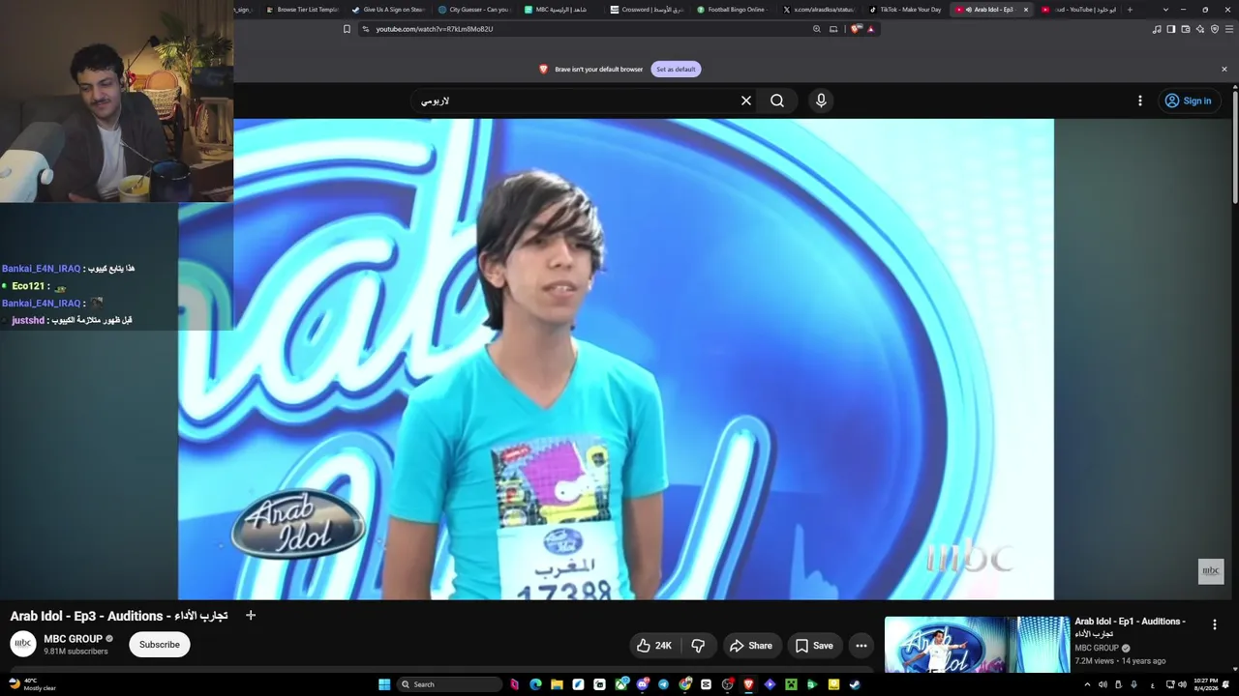Dismiss the default browser notification bar
1239x696 pixels.
click(1224, 70)
